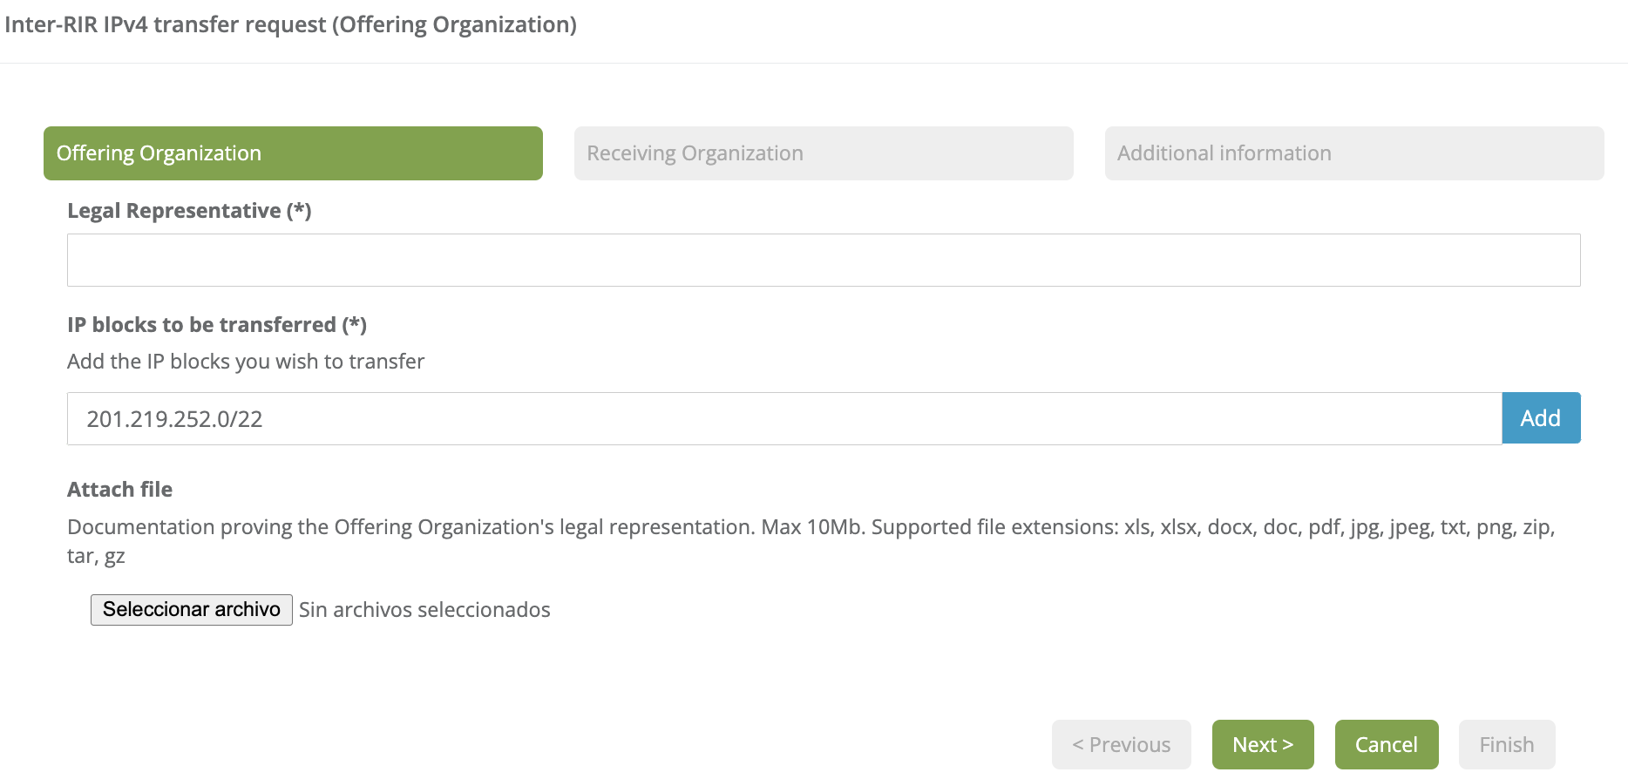Click the 'Max 10Mb' size limit note
This screenshot has height=779, width=1628.
tap(812, 527)
